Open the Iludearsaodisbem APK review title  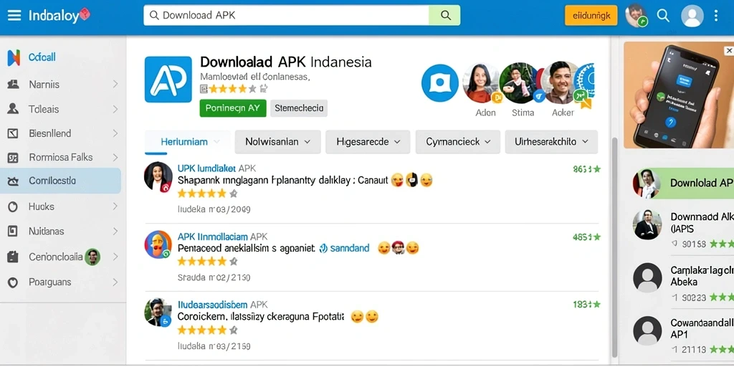pos(222,305)
